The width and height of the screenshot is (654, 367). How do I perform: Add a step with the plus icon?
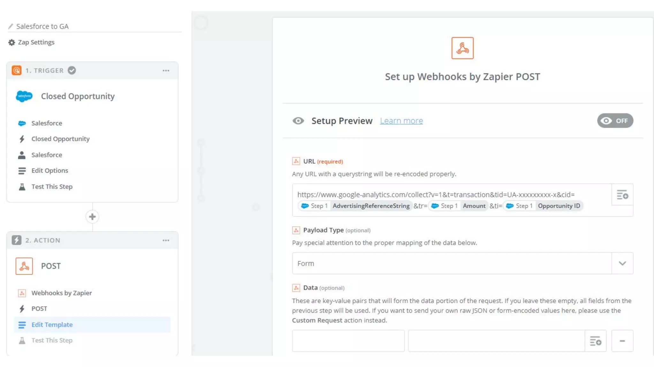click(92, 217)
